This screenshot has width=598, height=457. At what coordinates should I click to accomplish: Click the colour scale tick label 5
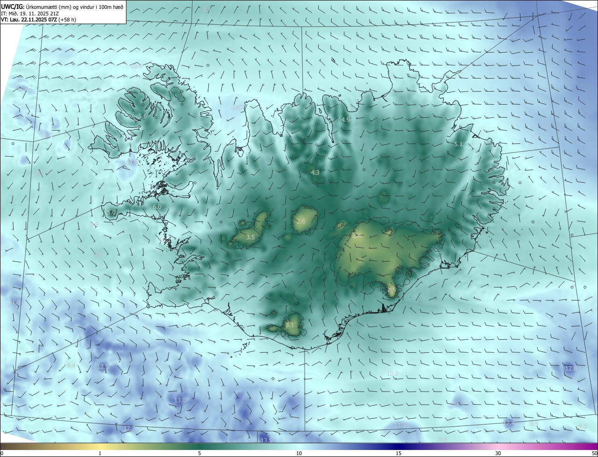[199, 453]
